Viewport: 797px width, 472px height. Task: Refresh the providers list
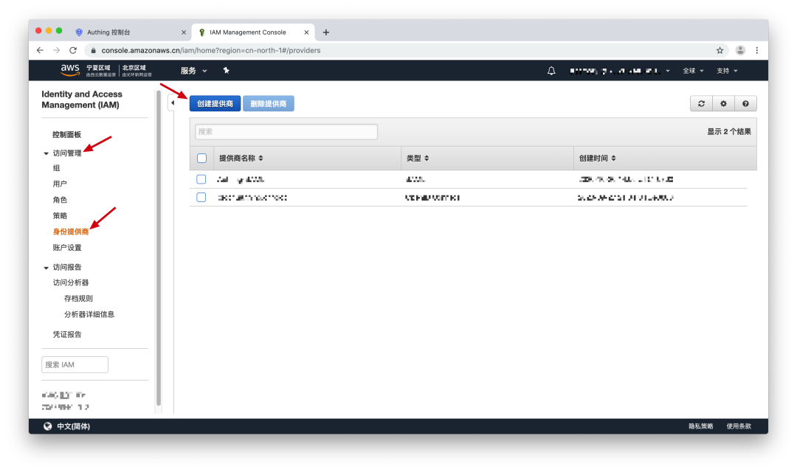702,104
